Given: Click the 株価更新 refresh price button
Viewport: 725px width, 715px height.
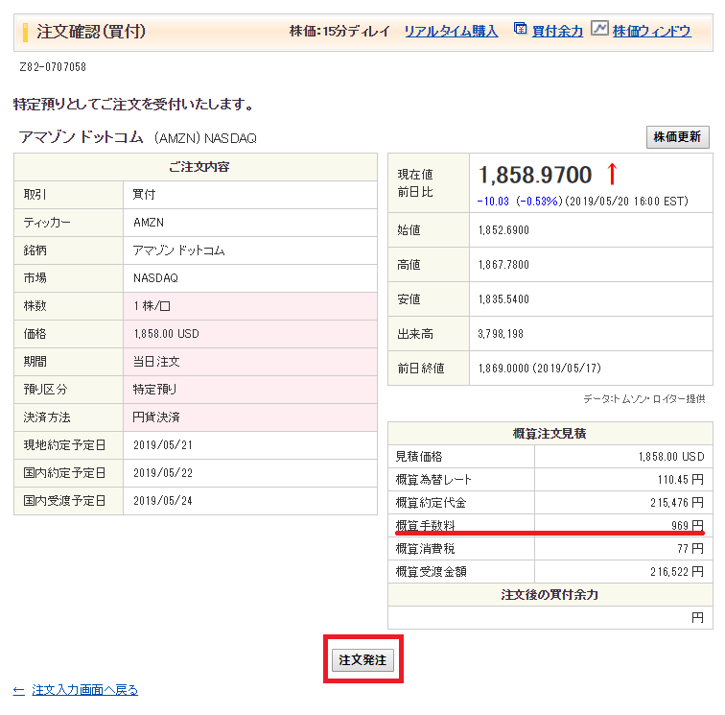Looking at the screenshot, I should point(677,137).
